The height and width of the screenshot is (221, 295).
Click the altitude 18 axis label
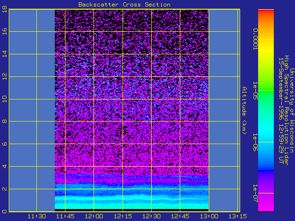coord(5,9)
